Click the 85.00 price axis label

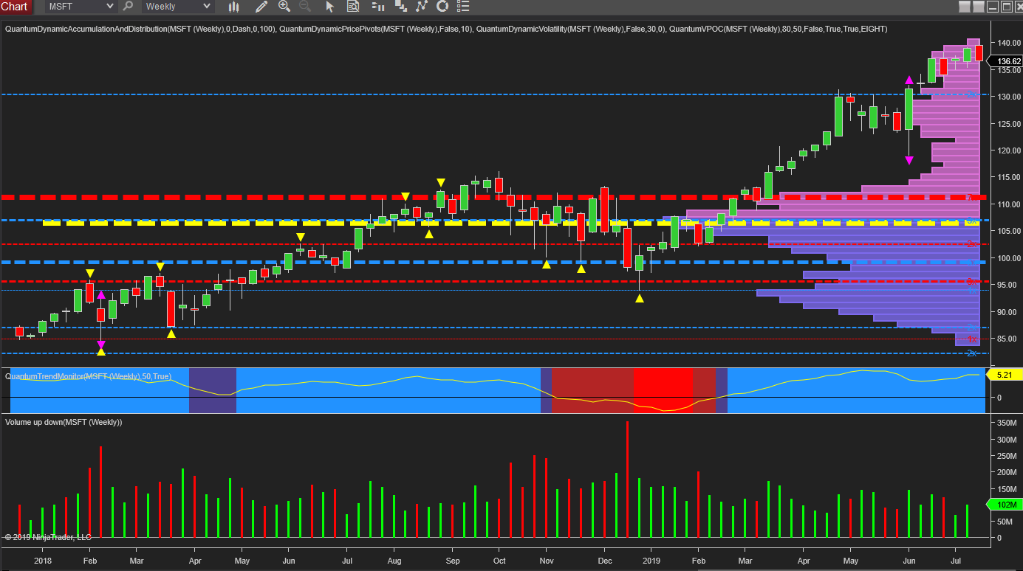point(1008,339)
